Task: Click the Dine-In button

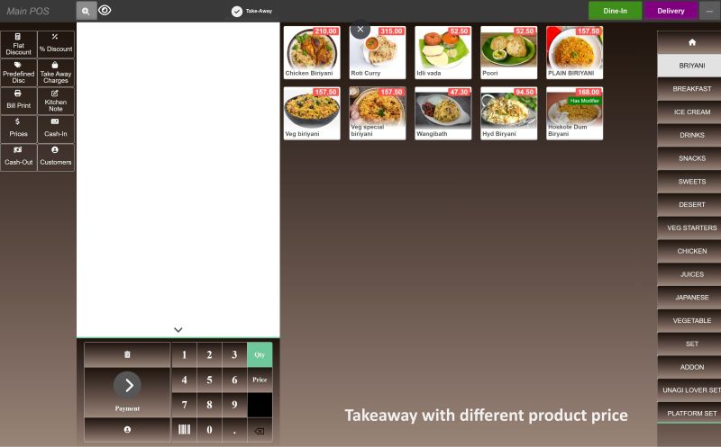Action: (615, 11)
